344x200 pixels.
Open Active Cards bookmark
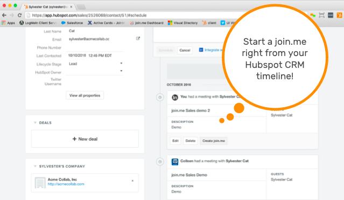[106, 23]
